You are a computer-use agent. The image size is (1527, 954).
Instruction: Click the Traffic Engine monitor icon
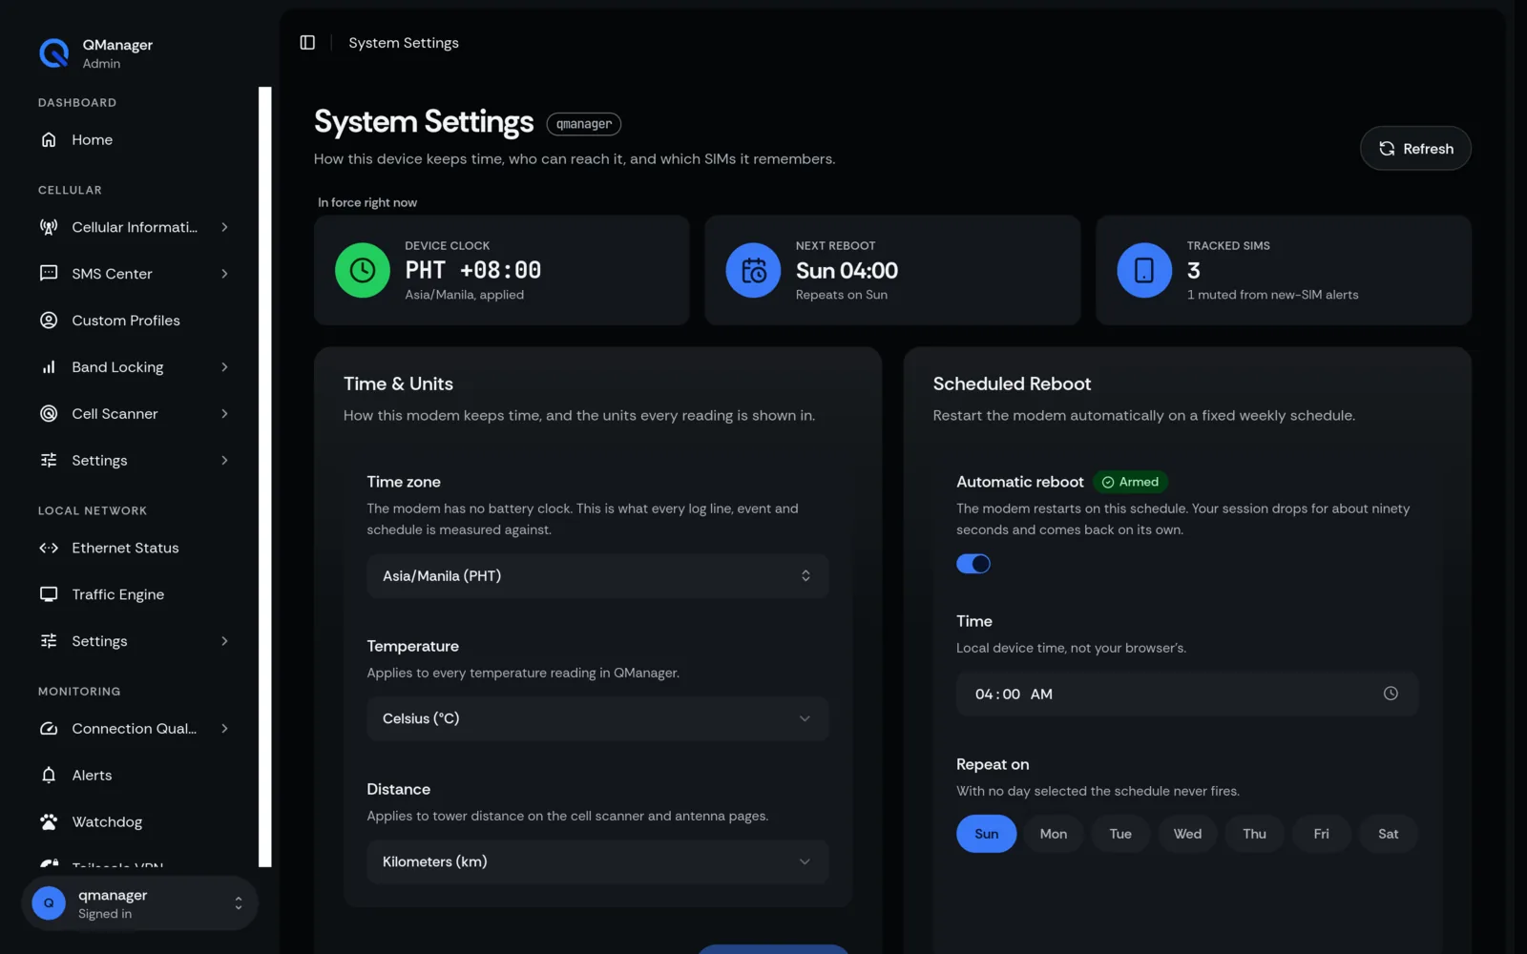pyautogui.click(x=49, y=594)
